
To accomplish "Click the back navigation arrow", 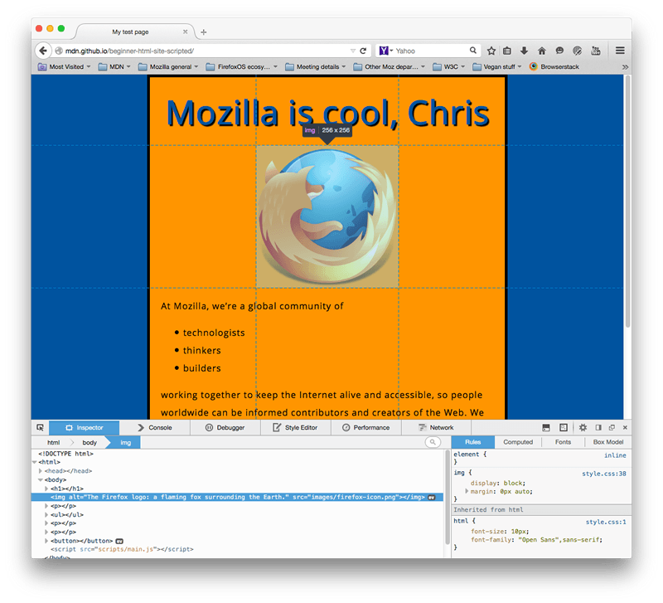I will pyautogui.click(x=43, y=51).
